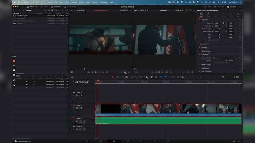Open the Timeline menu
Screen dimensions: 255x143
pos(49,2)
